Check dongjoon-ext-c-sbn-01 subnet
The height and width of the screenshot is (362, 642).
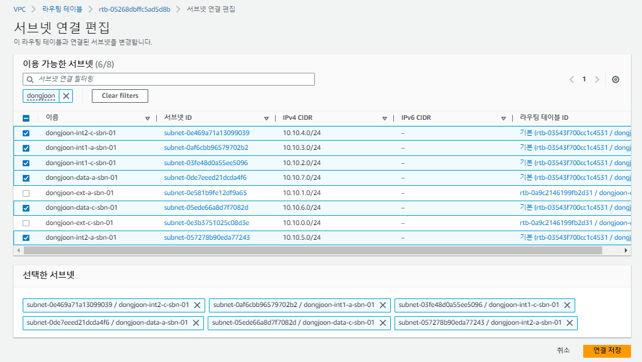26,223
